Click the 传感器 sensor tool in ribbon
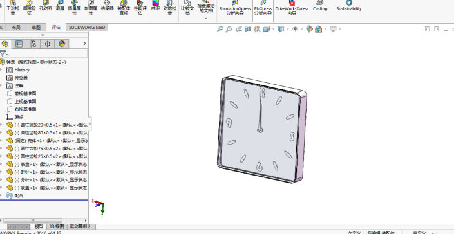 tap(107, 6)
